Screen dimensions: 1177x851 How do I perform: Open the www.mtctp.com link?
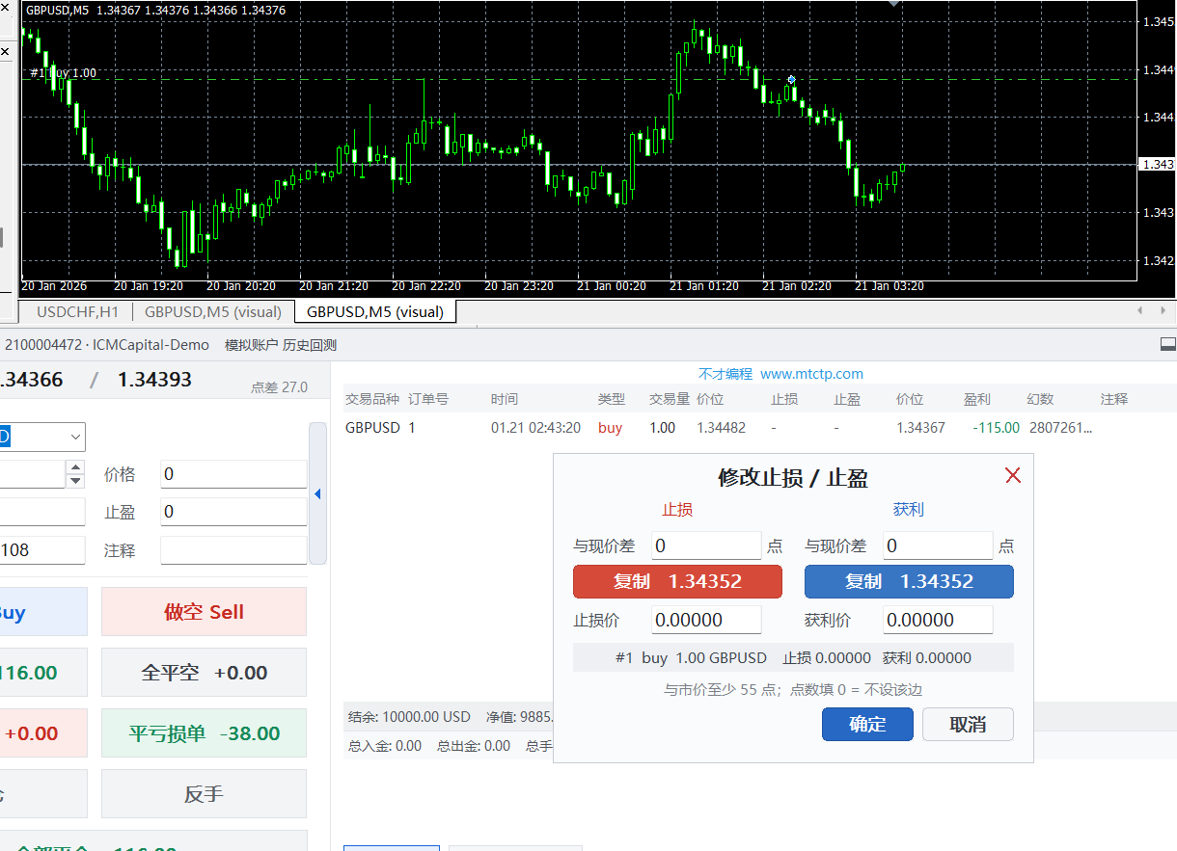(x=811, y=374)
